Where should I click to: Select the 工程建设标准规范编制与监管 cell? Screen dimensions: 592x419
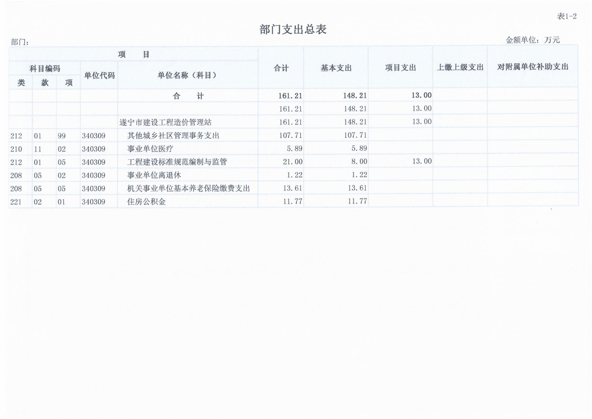click(177, 162)
